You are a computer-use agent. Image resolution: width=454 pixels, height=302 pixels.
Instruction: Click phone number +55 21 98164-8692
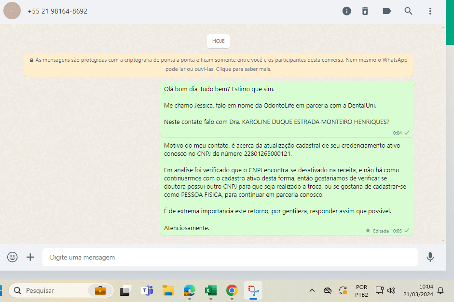tap(57, 11)
